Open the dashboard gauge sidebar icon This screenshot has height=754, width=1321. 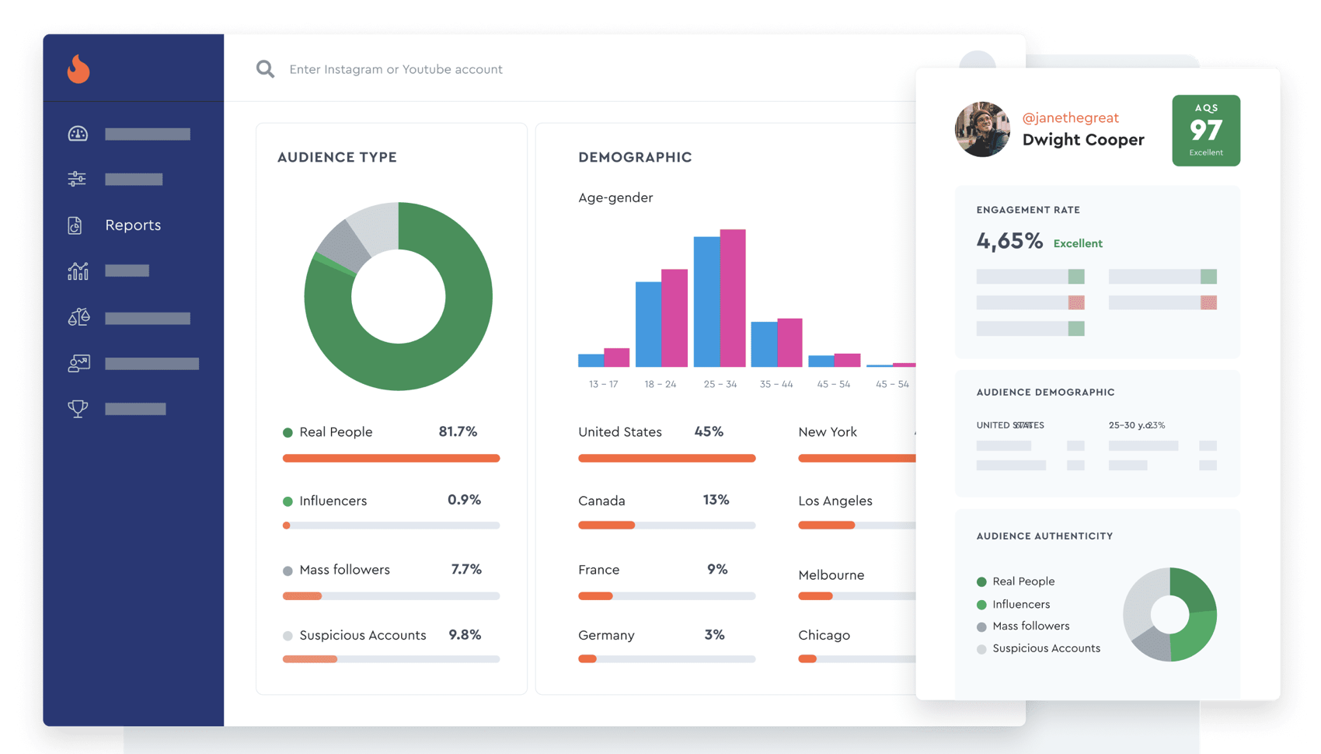click(78, 134)
